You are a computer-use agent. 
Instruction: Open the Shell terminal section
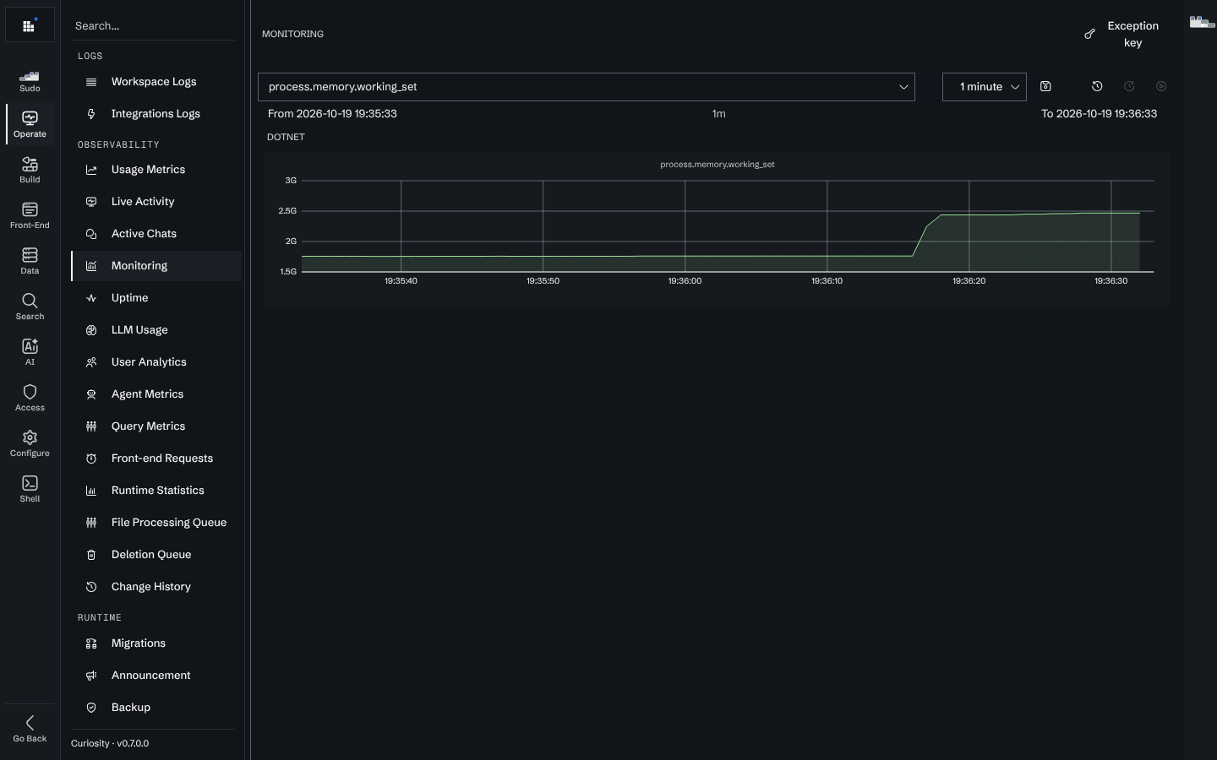[30, 490]
